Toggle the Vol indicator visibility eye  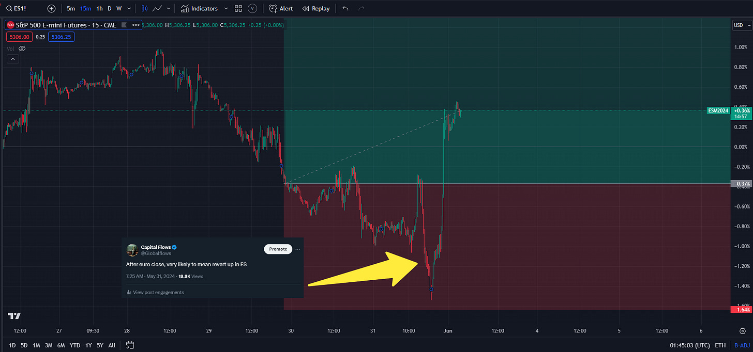22,49
